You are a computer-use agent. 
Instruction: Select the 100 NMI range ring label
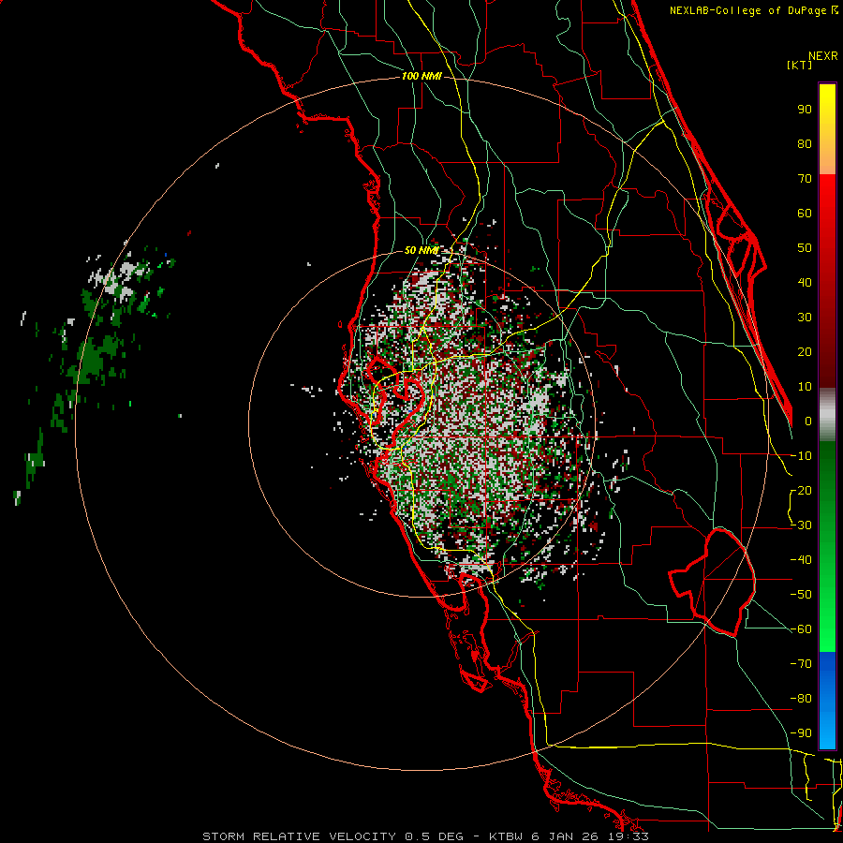pyautogui.click(x=421, y=77)
